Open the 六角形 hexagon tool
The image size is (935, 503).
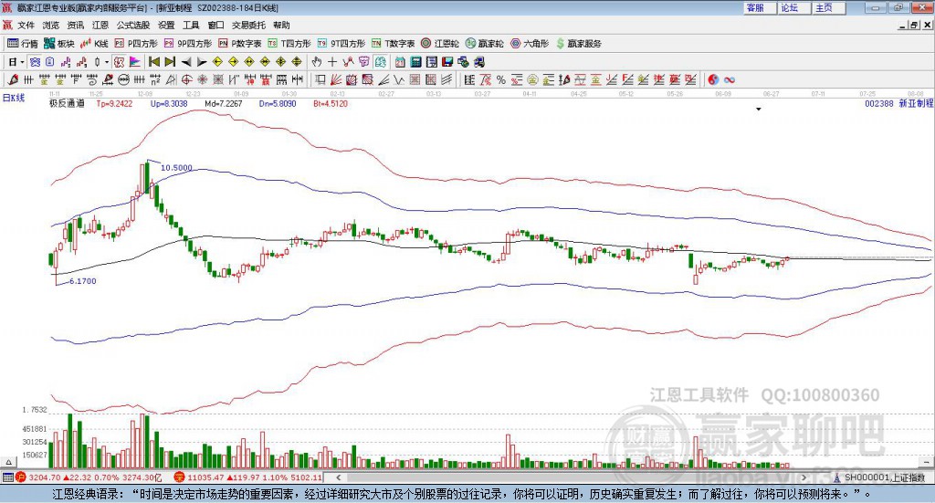pyautogui.click(x=530, y=44)
